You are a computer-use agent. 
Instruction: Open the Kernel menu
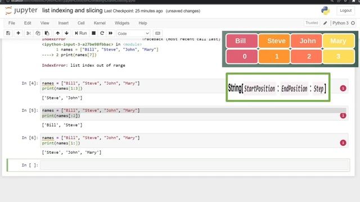tap(100, 23)
